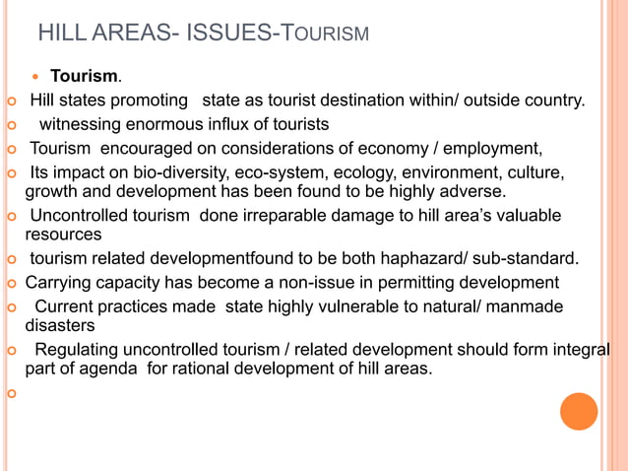This screenshot has height=471, width=628.
Task: Click the empty last ring bullet
Action: (12, 393)
